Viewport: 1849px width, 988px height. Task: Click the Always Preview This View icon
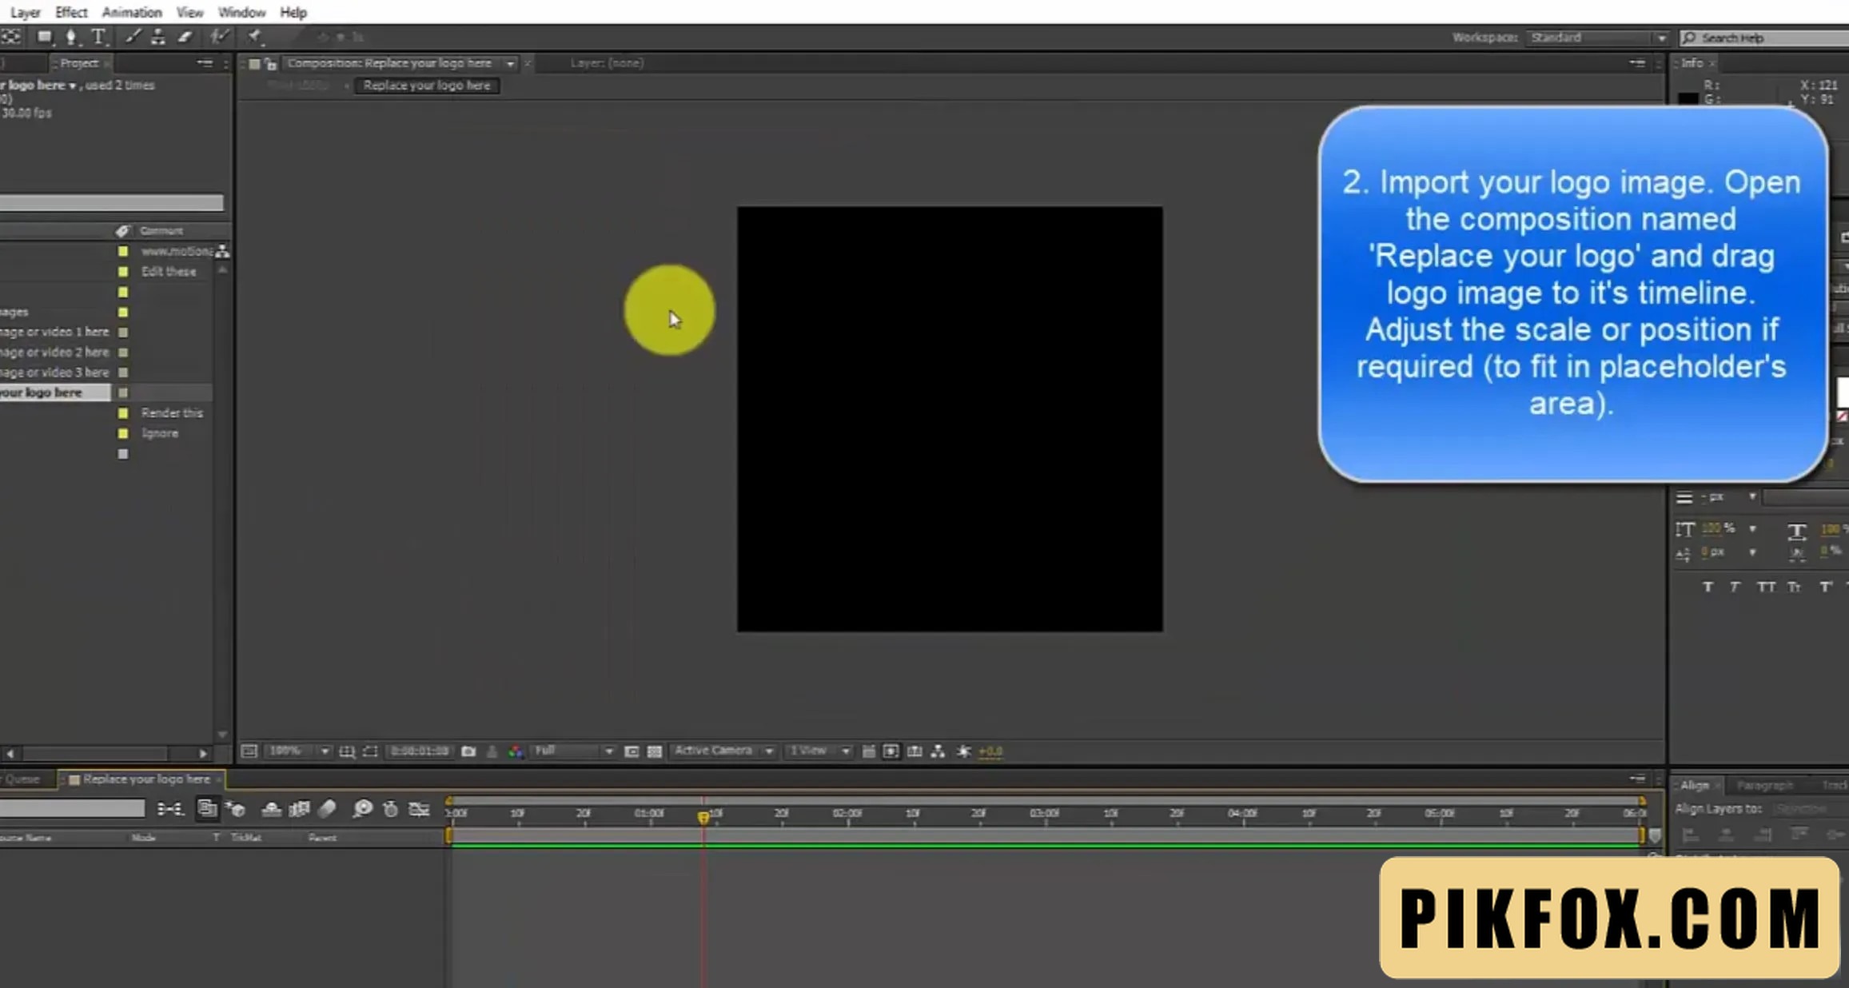(249, 751)
